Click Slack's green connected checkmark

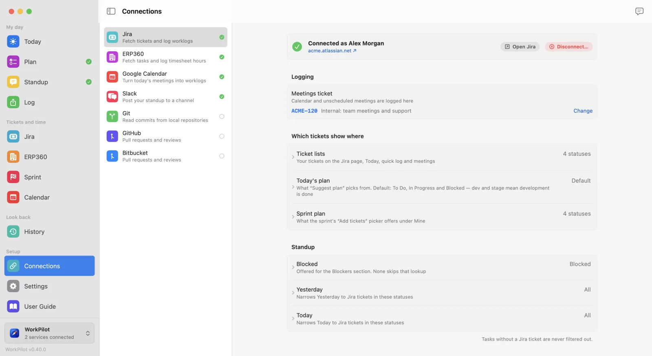click(x=222, y=97)
